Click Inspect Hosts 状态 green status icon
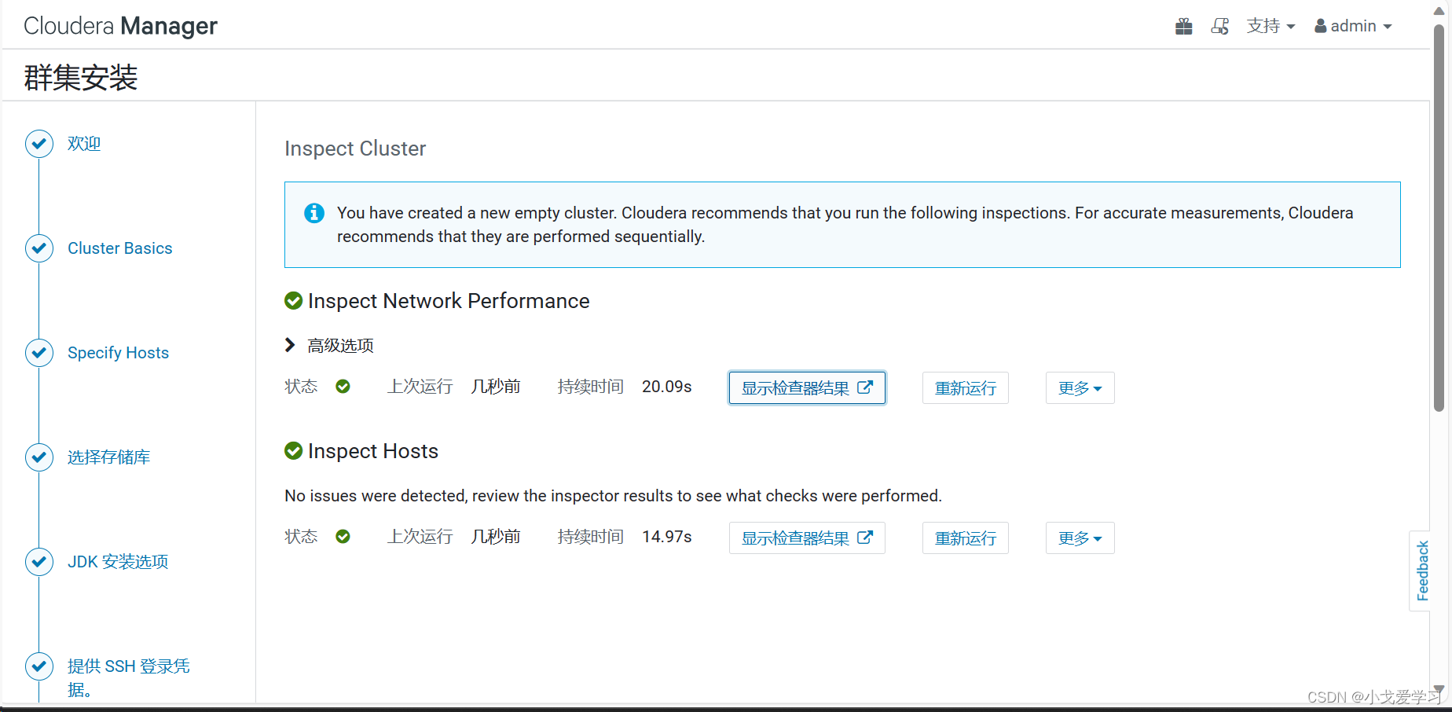This screenshot has width=1452, height=712. 343,537
